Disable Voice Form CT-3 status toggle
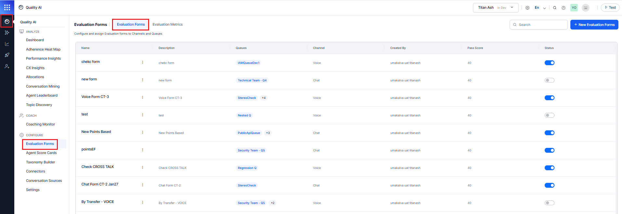The image size is (622, 214). point(550,98)
